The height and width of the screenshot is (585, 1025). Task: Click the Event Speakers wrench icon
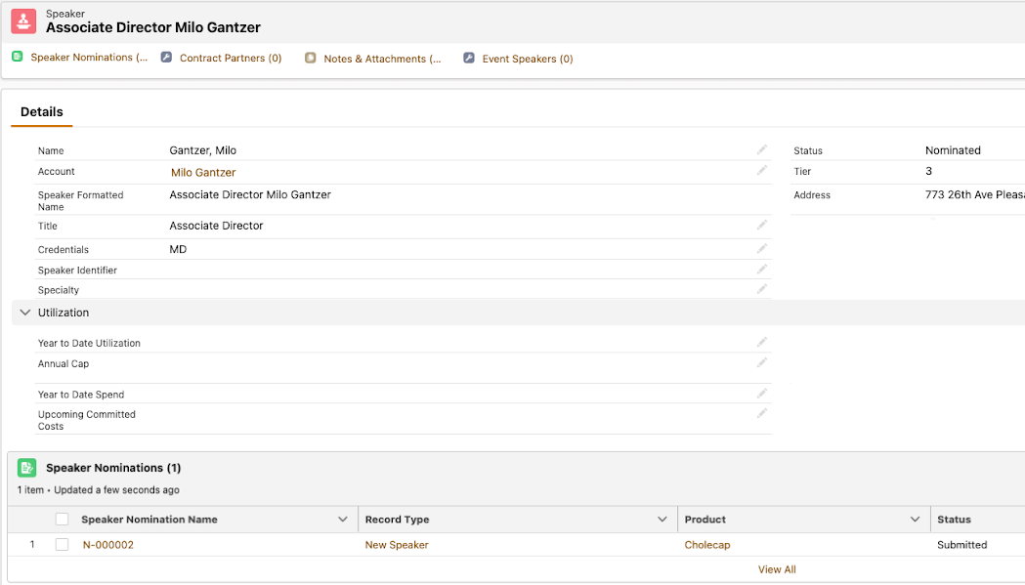coord(469,58)
